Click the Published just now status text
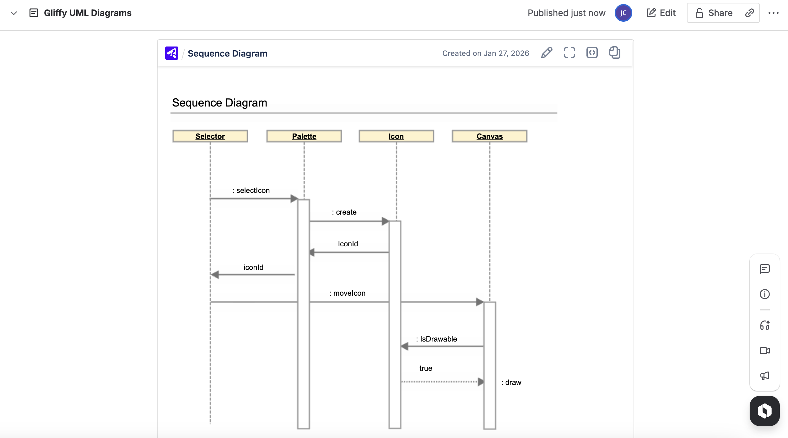788x438 pixels. tap(566, 13)
